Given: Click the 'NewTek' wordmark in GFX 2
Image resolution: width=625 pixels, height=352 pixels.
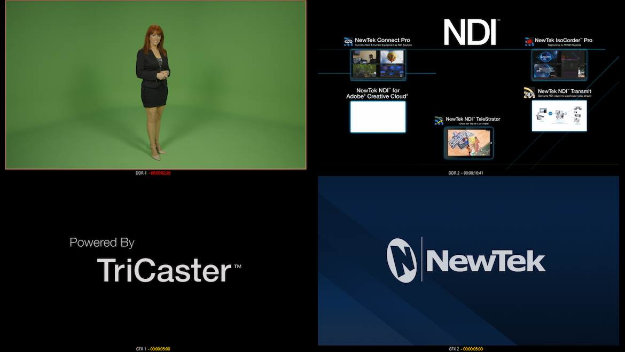Looking at the screenshot, I should click(486, 262).
